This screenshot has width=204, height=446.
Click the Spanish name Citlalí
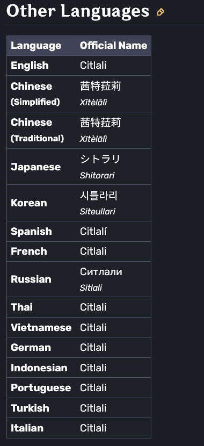[93, 232]
